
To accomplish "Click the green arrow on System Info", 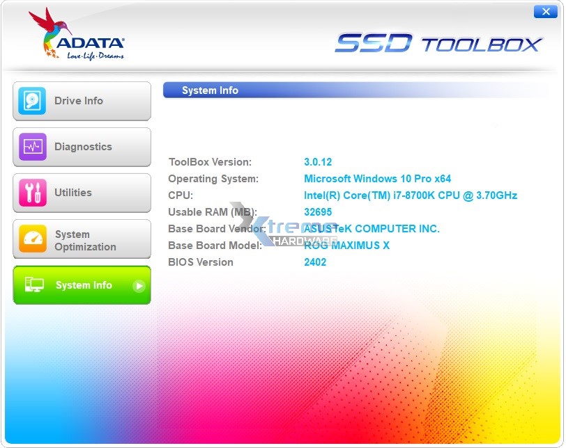I will [139, 285].
